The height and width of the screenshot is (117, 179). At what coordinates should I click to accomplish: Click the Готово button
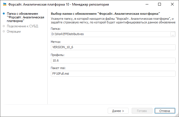pos(142,111)
